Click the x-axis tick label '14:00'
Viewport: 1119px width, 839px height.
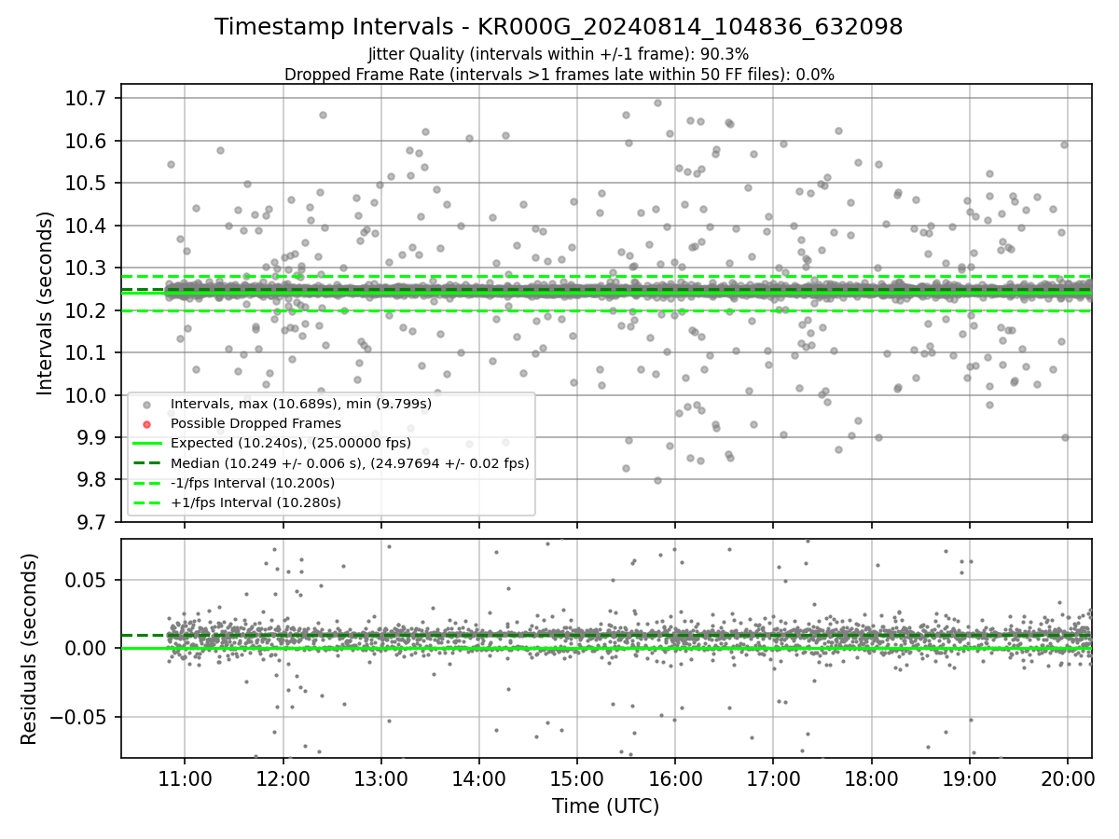click(479, 779)
